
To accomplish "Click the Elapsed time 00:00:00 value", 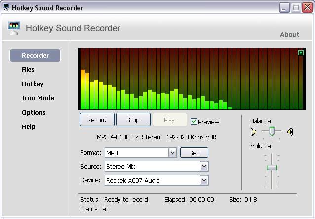I will (x=201, y=200).
